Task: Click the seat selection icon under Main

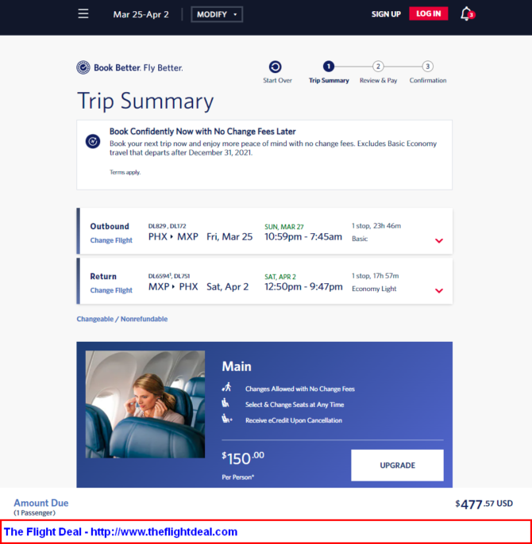Action: tap(226, 403)
